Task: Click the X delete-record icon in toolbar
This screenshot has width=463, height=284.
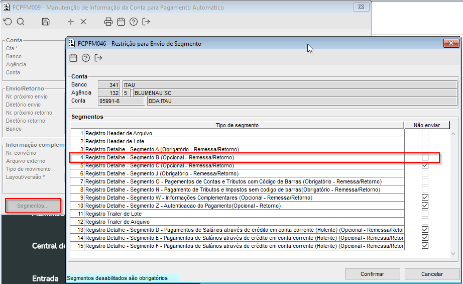Action: pyautogui.click(x=83, y=22)
